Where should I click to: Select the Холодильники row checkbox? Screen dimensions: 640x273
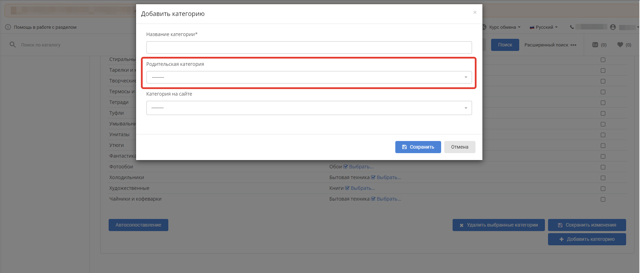(x=603, y=178)
